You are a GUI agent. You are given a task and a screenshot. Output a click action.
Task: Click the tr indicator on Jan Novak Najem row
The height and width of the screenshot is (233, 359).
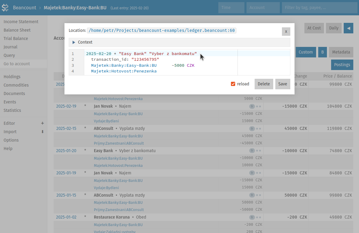click(x=252, y=106)
